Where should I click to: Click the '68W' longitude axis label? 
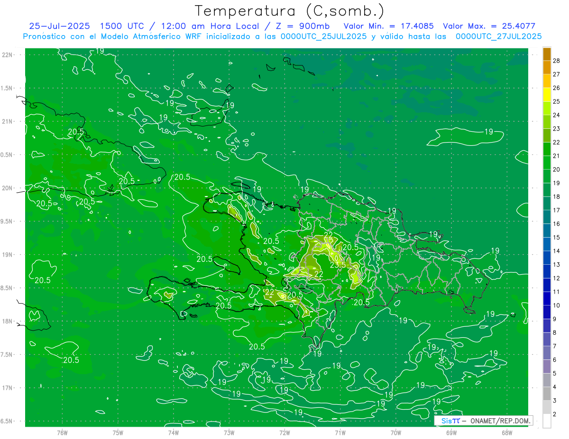point(507,433)
